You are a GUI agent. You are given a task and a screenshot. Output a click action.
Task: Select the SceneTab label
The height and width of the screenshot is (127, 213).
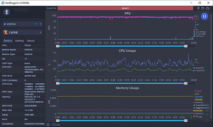(x=51, y=8)
